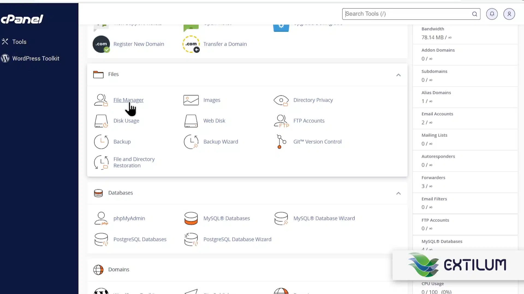524x294 pixels.
Task: Open the MySQL Databases tool link
Action: click(x=227, y=219)
